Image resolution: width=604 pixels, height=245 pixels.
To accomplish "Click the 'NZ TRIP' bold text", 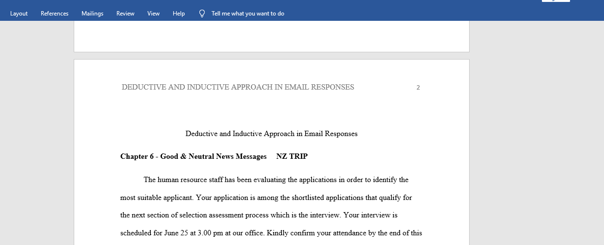I will [292, 156].
